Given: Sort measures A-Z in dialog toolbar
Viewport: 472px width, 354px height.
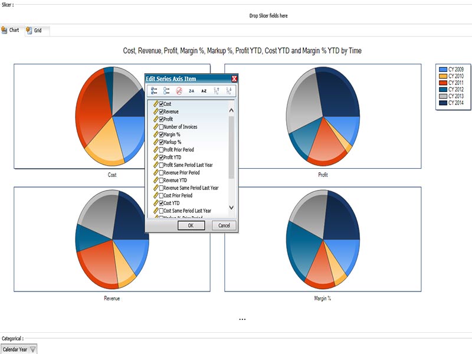Looking at the screenshot, I should click(x=204, y=91).
